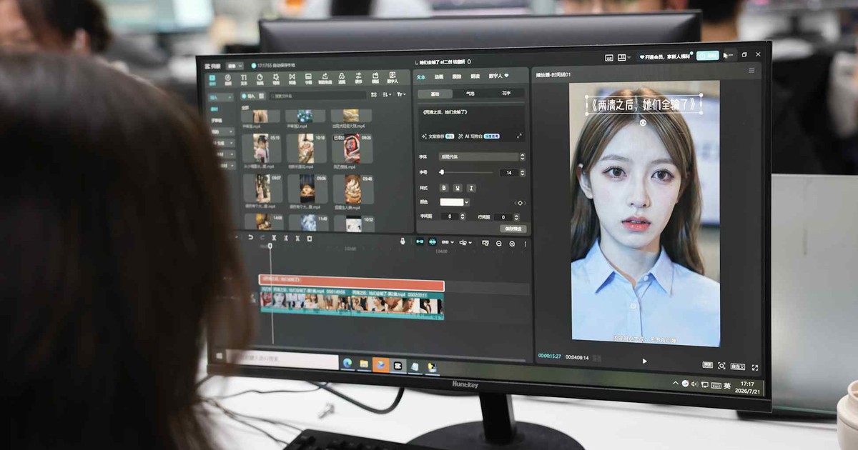Open the text color dropdown arrow
The width and height of the screenshot is (858, 450).
tap(468, 202)
